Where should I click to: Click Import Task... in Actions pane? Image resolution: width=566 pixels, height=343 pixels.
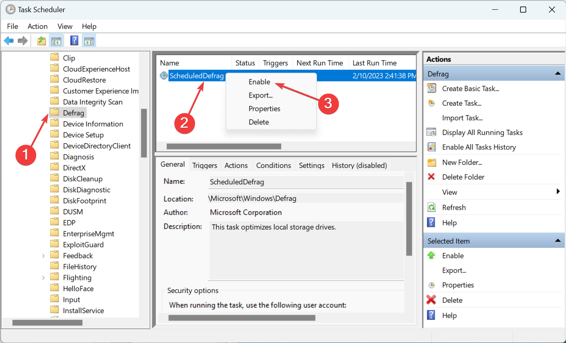[x=462, y=118]
